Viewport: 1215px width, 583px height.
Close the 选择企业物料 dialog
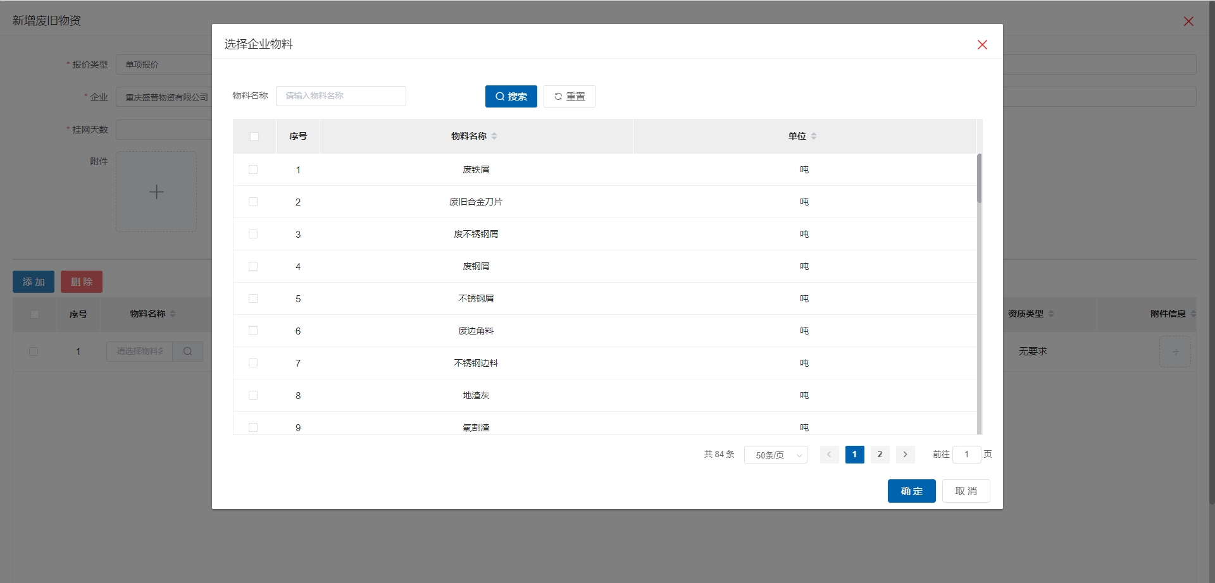click(981, 44)
